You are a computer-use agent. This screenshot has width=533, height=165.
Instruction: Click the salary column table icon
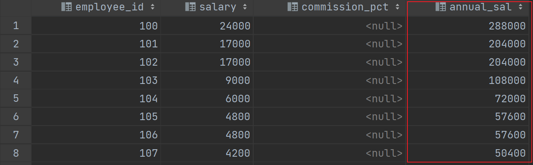[x=190, y=7]
